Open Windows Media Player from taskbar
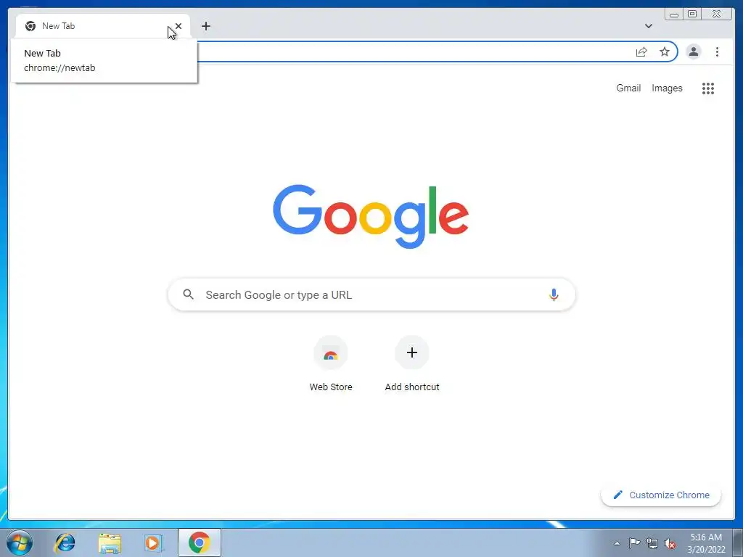The height and width of the screenshot is (557, 743). pyautogui.click(x=154, y=542)
